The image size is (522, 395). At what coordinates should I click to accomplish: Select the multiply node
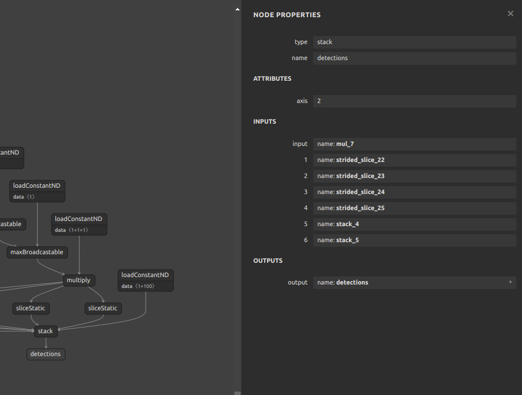click(78, 281)
